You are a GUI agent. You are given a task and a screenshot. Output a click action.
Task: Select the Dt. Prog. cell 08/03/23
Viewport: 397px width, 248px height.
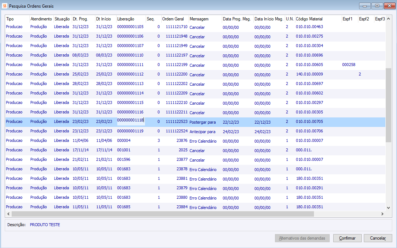[x=80, y=55]
